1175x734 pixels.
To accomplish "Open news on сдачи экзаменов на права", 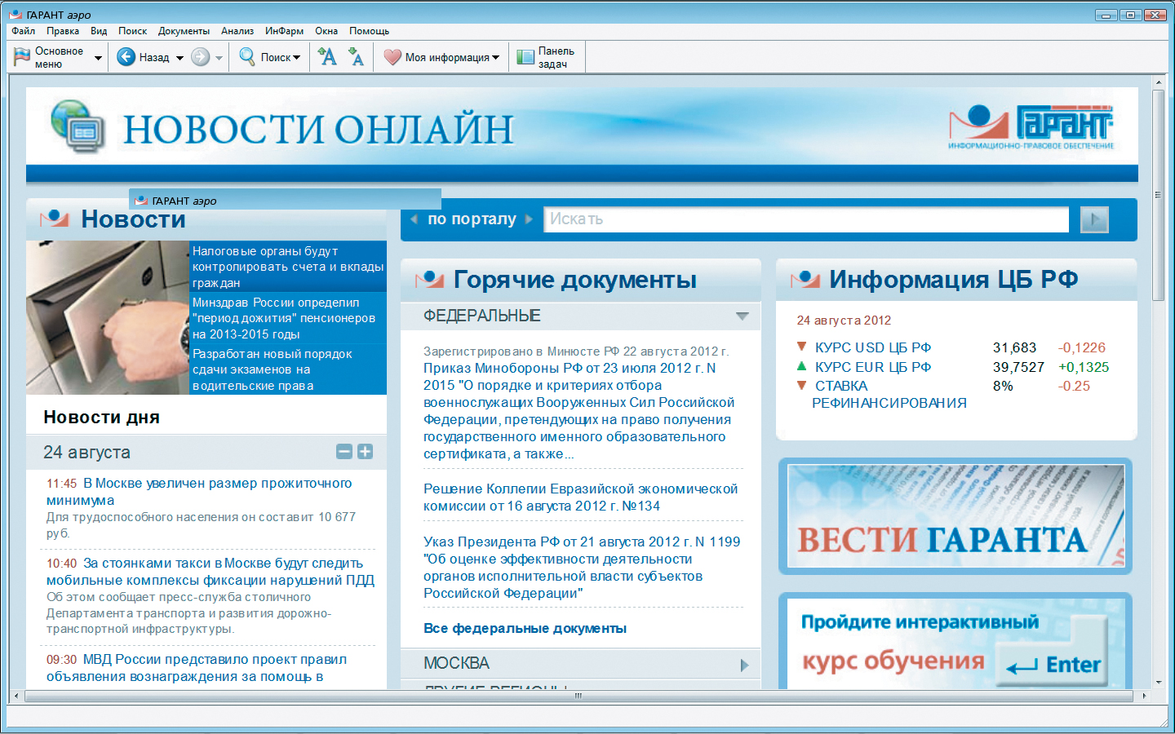I will tap(273, 369).
